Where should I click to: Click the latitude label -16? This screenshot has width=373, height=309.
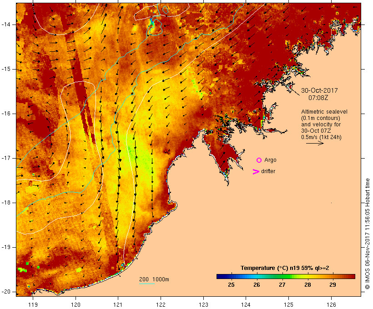pyautogui.click(x=6, y=114)
